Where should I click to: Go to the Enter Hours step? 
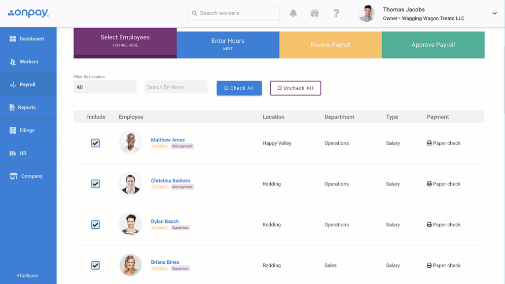(x=228, y=45)
